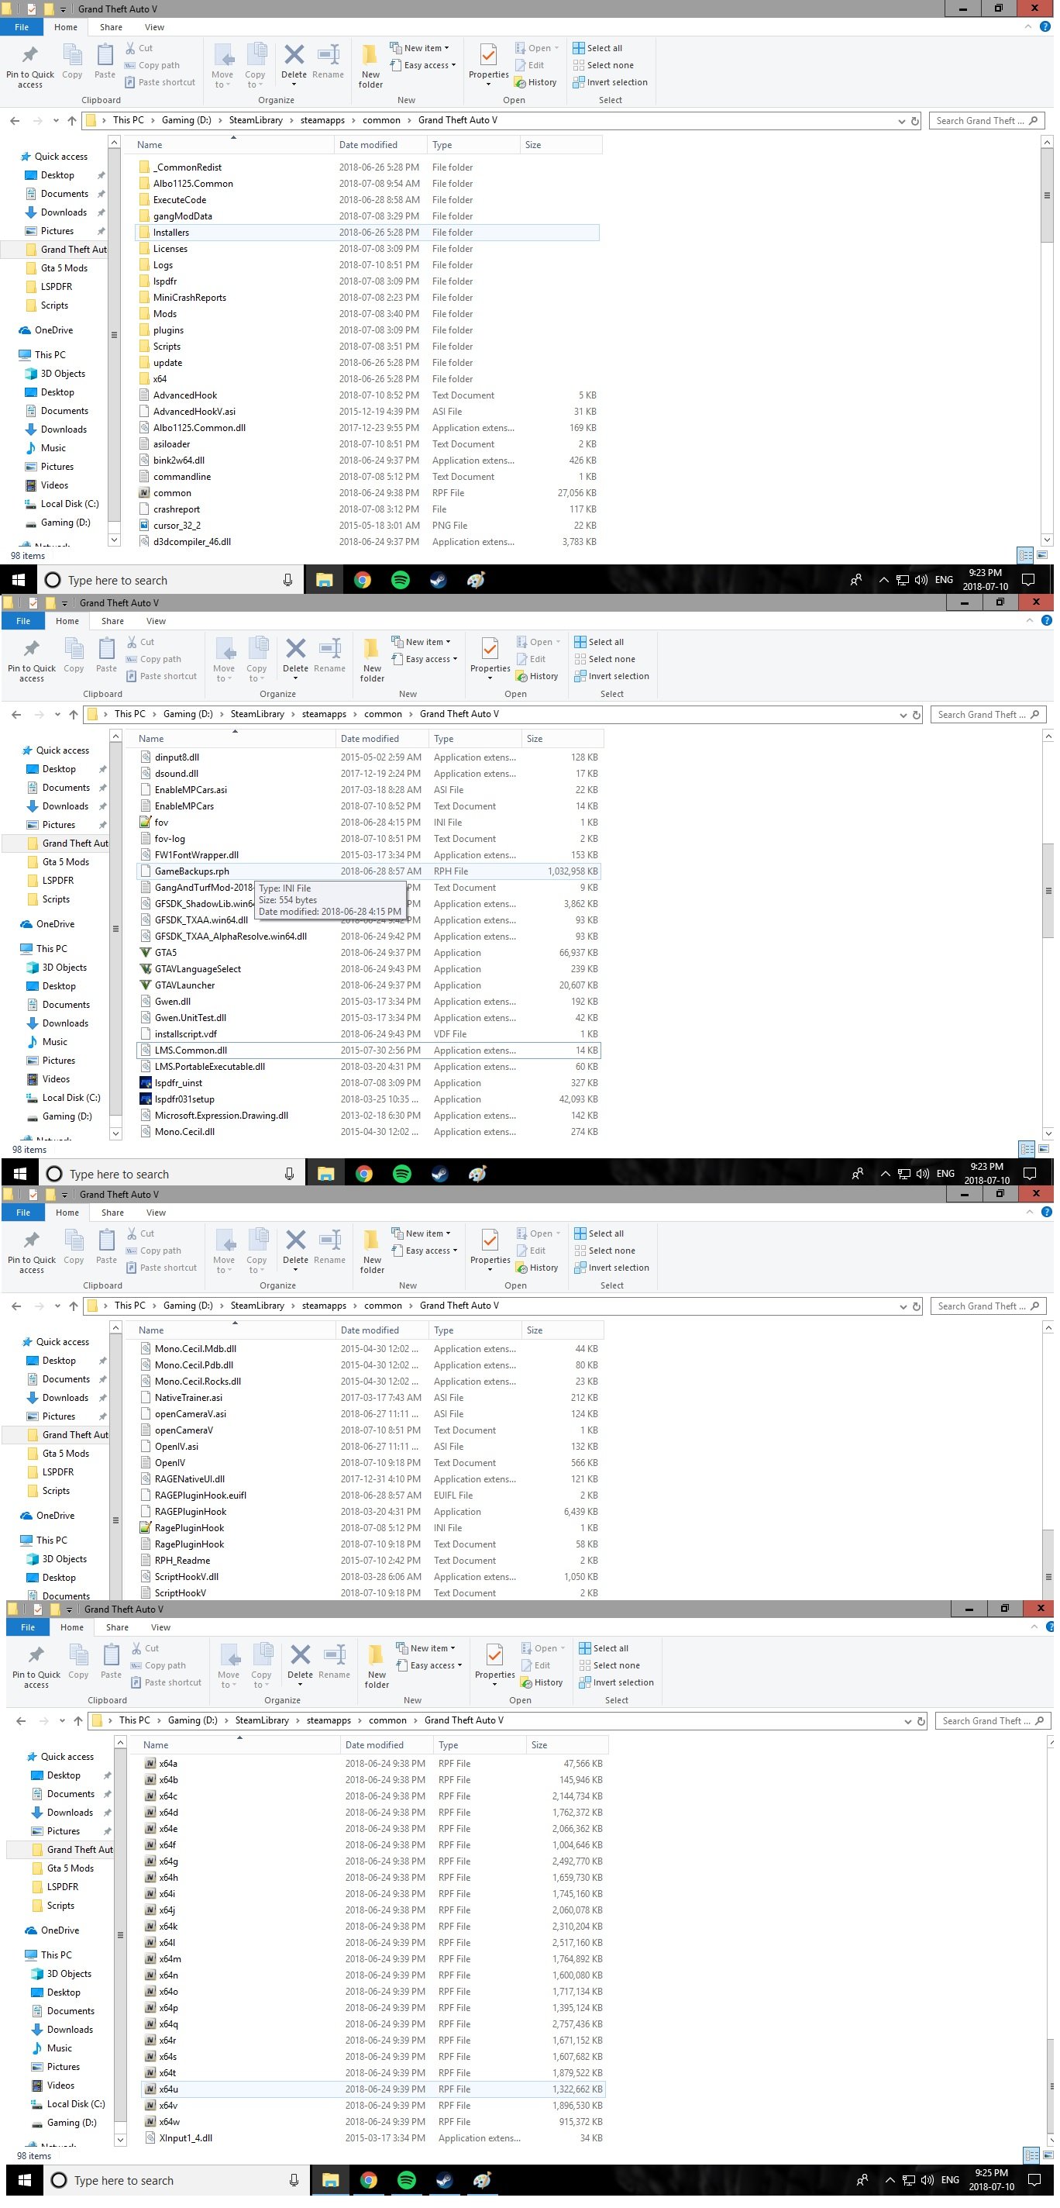Refresh the folder in the top window address bar
1060x2208 pixels.
click(915, 121)
